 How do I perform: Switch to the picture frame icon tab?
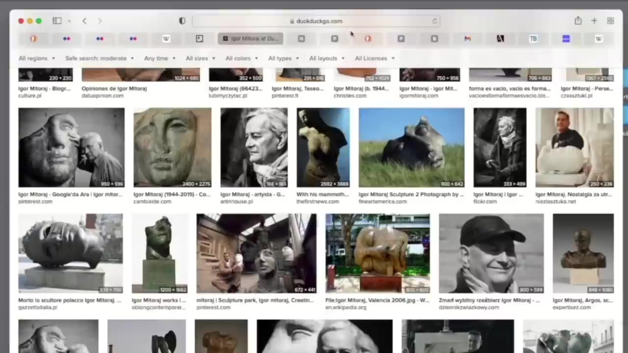(x=199, y=38)
